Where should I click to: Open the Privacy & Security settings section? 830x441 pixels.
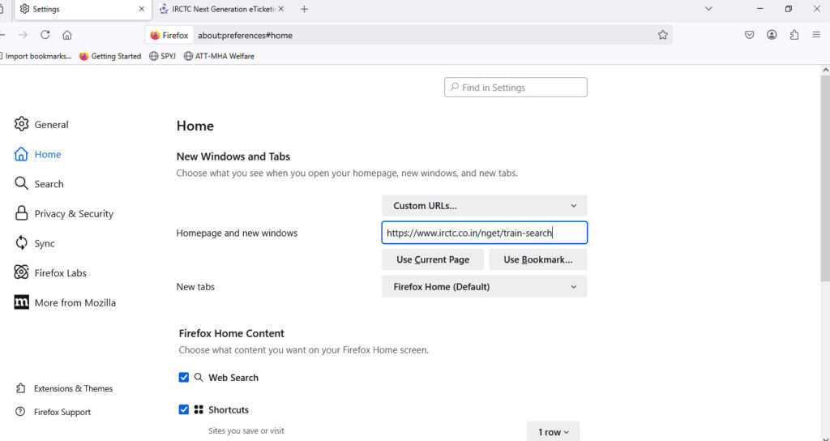pyautogui.click(x=73, y=214)
